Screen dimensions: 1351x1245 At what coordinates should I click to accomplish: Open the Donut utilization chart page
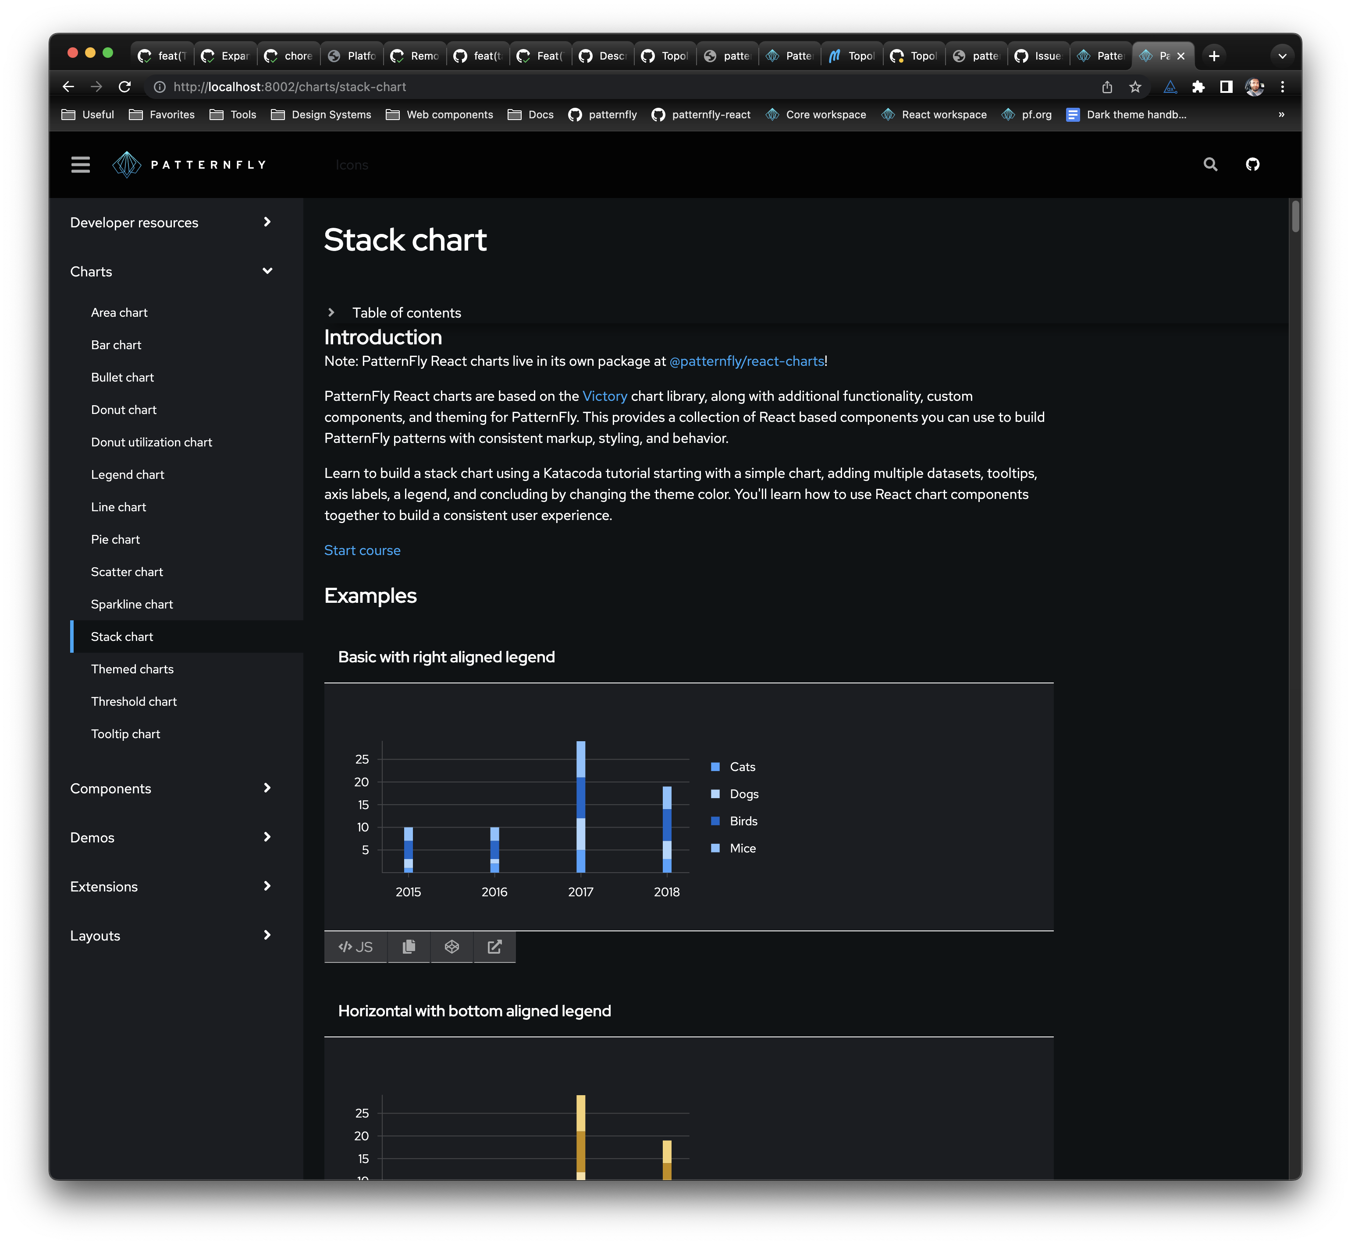click(x=152, y=442)
